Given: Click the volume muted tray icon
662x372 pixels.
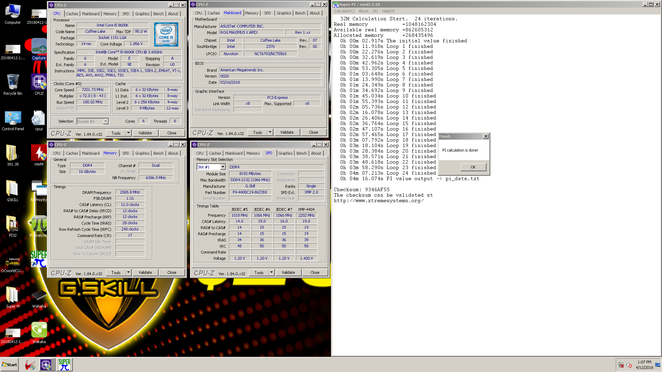Looking at the screenshot, I should (629, 365).
